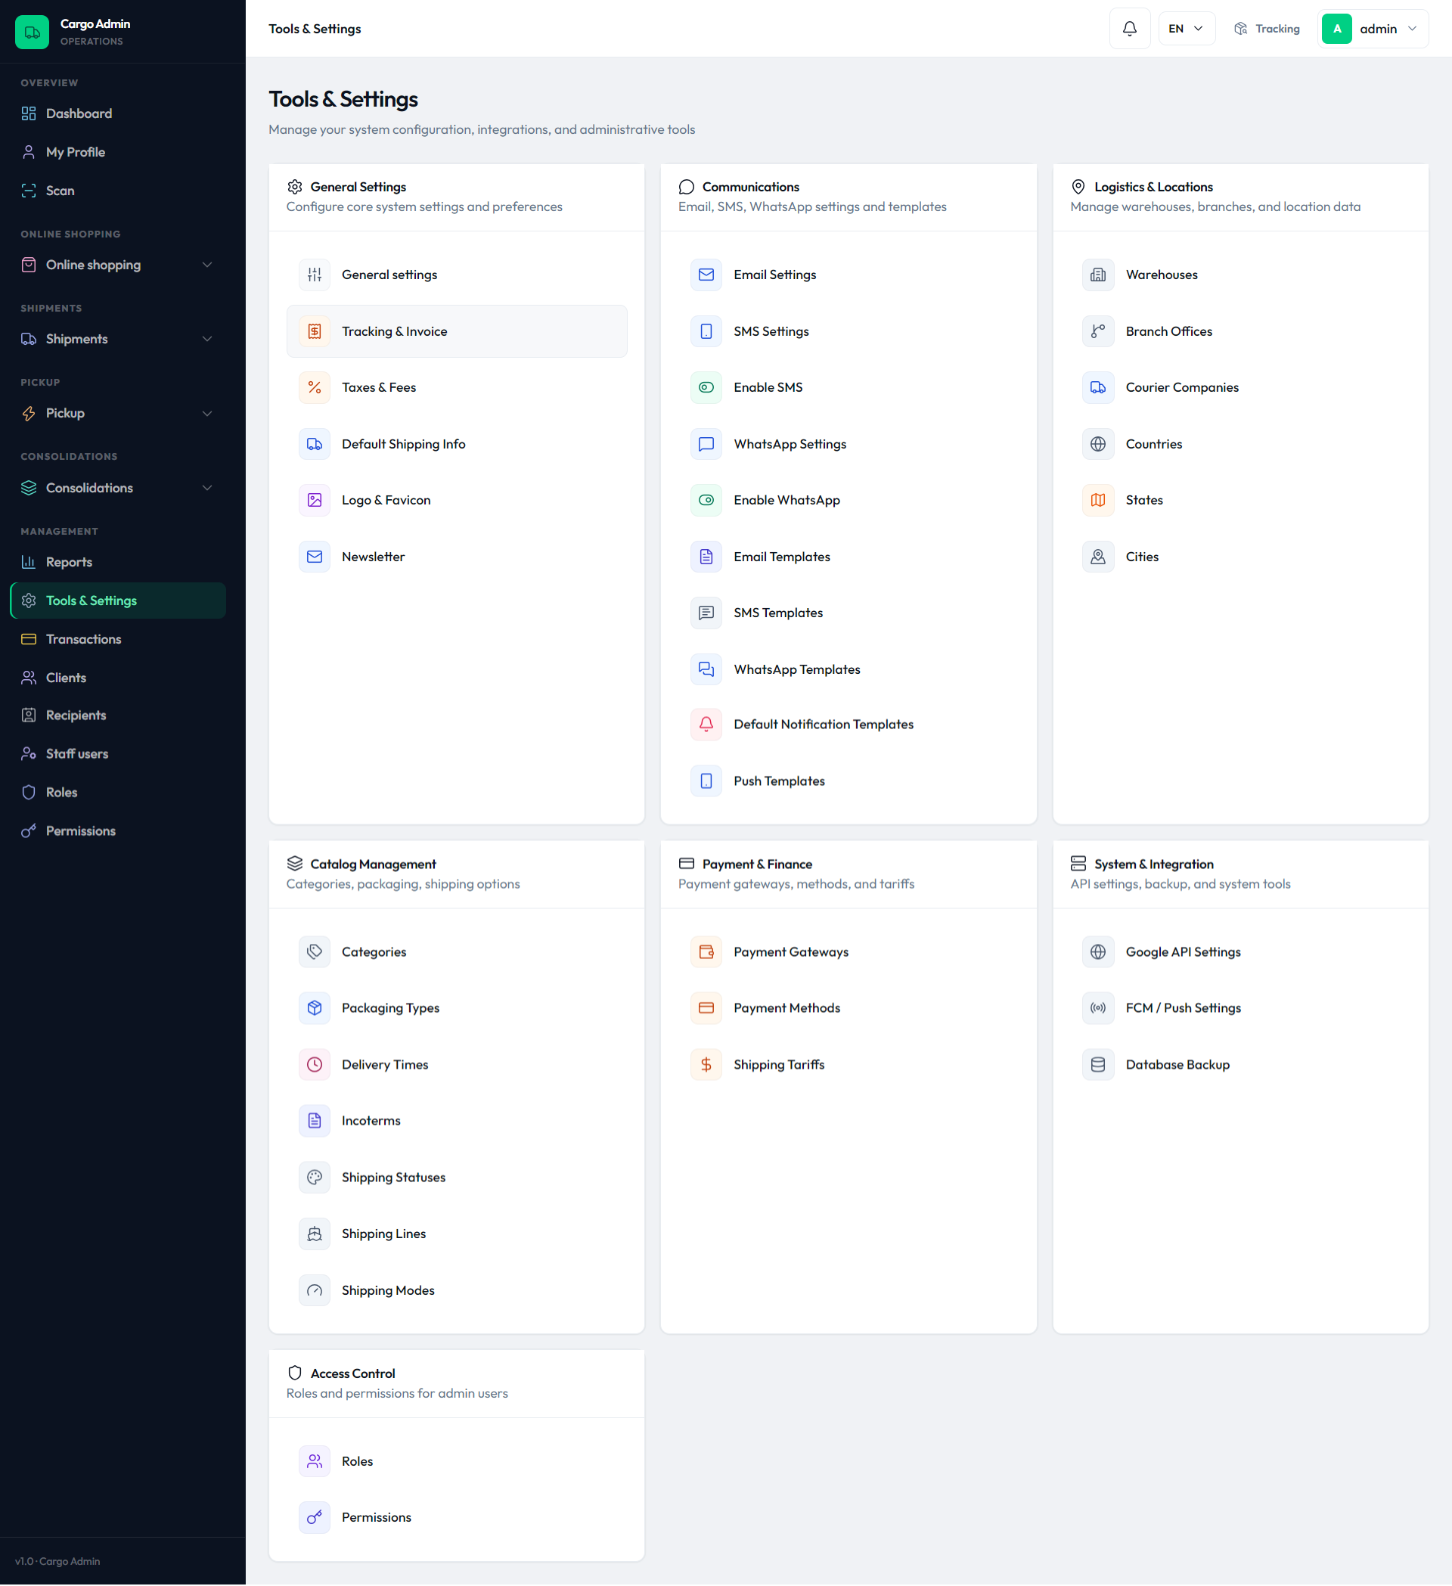Click the Email Settings envelope icon

(706, 275)
